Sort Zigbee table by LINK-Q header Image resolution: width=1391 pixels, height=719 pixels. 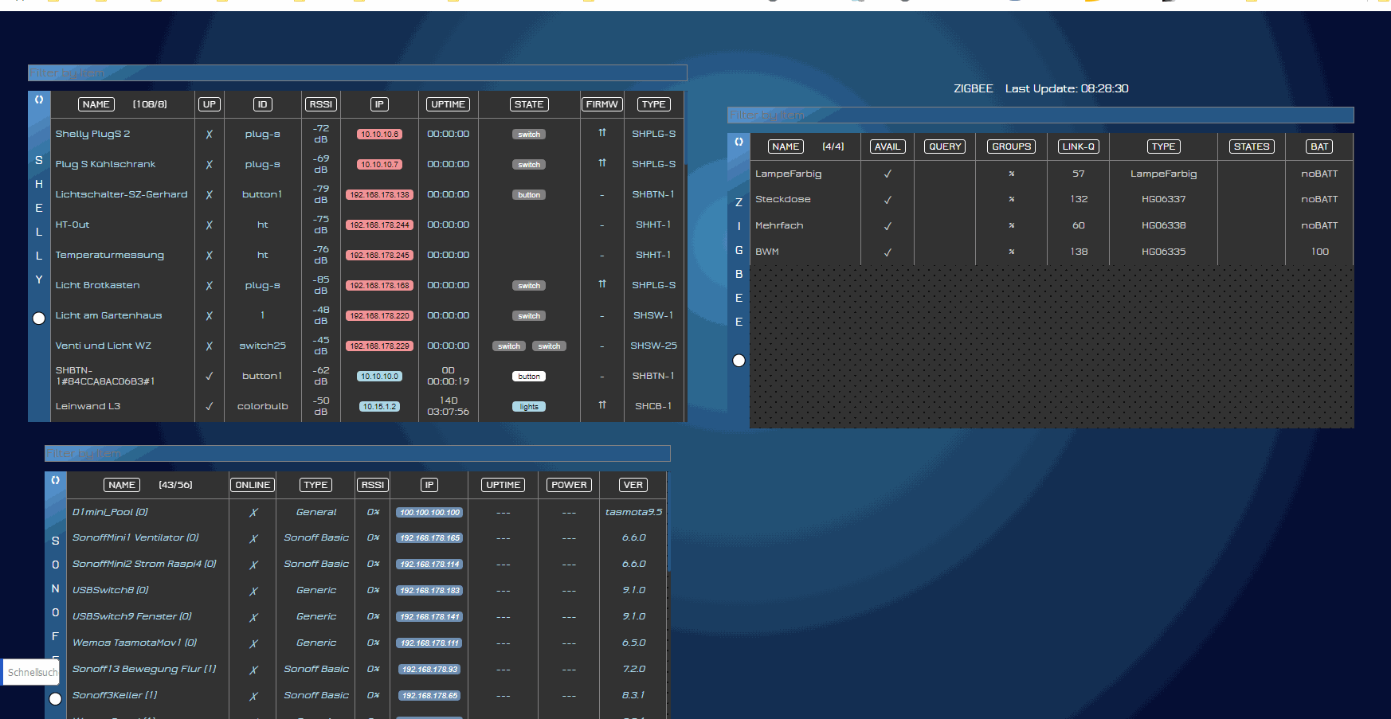[1079, 147]
